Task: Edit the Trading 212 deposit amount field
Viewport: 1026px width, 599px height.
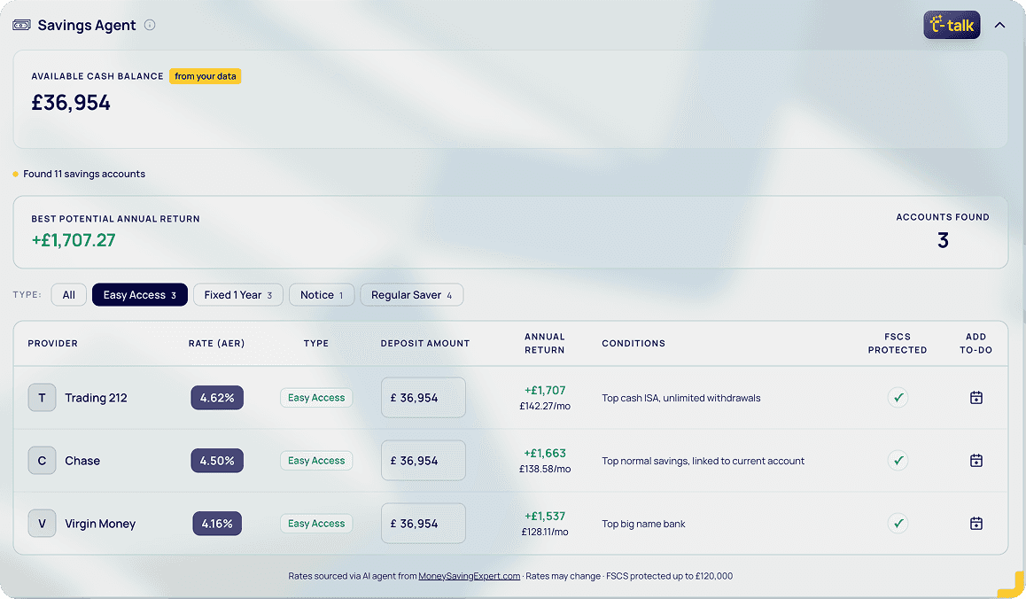Action: coord(424,397)
